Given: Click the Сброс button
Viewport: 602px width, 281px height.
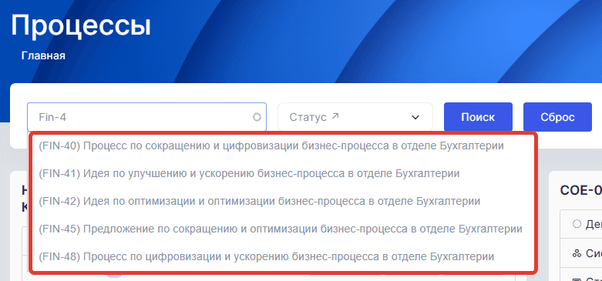Looking at the screenshot, I should point(557,117).
